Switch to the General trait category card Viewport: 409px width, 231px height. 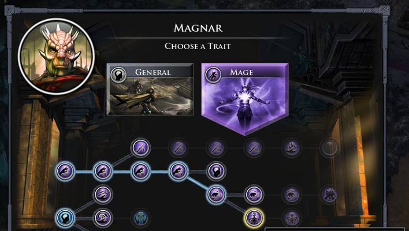tap(150, 89)
